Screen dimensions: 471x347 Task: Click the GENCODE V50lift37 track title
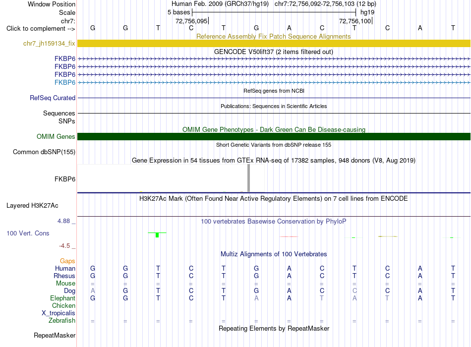(273, 52)
